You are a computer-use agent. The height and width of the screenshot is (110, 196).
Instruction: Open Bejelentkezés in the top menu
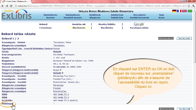coord(73,15)
